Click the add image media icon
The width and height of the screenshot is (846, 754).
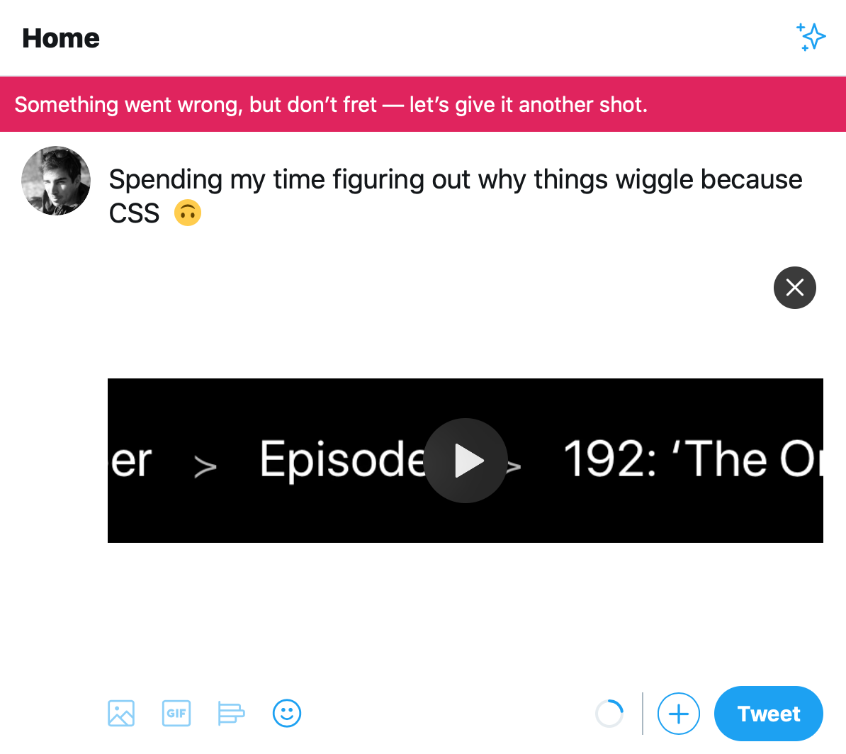[x=121, y=713]
